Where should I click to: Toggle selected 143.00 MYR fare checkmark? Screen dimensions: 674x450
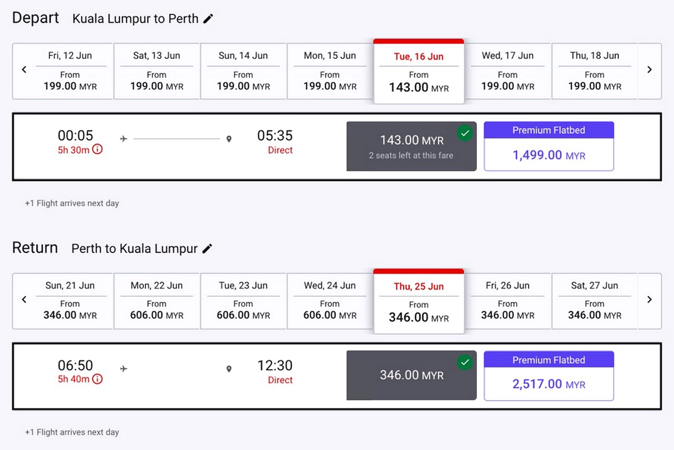(x=464, y=133)
